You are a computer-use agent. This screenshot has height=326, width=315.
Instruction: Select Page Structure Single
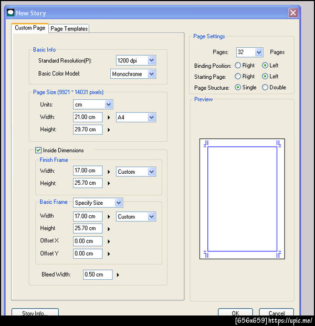238,87
